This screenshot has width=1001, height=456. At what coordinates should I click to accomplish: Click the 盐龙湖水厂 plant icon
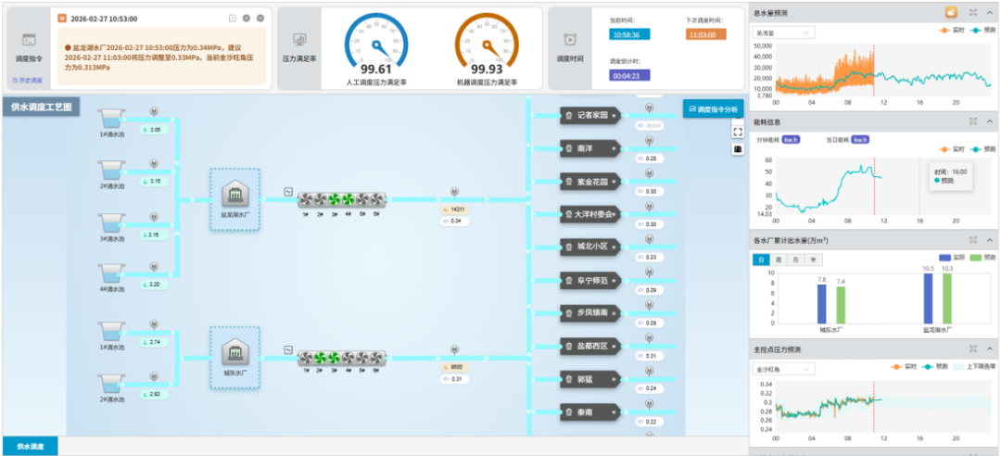click(234, 194)
